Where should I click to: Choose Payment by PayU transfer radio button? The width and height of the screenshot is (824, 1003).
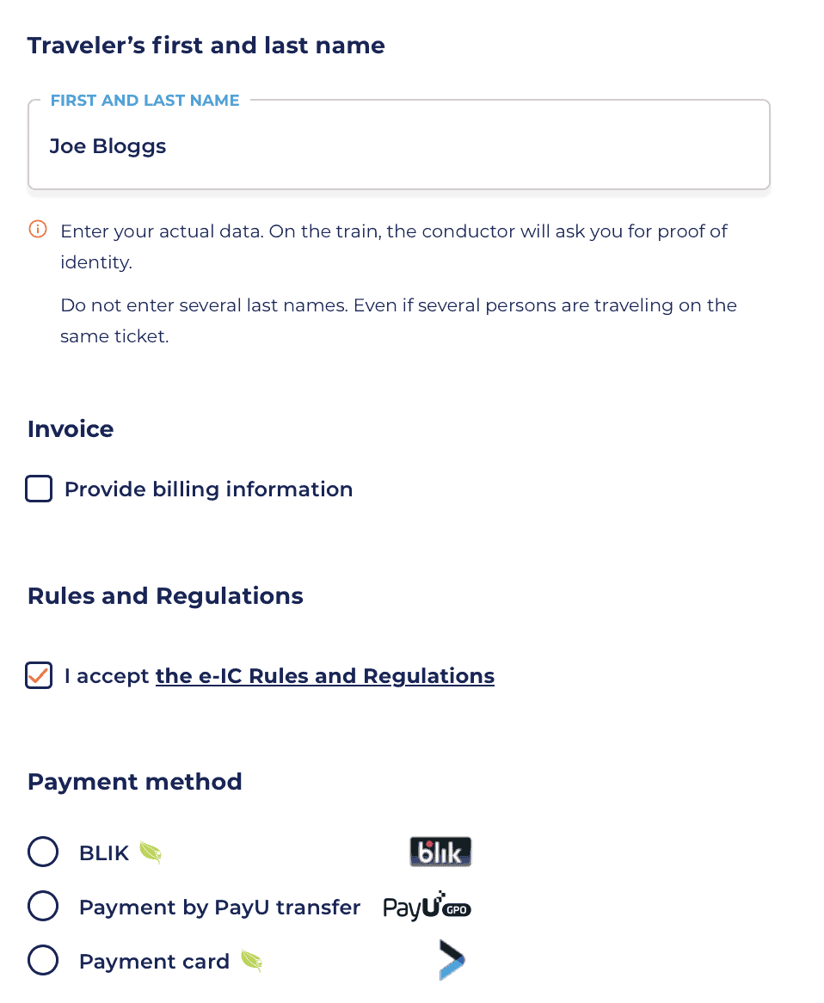click(x=43, y=907)
